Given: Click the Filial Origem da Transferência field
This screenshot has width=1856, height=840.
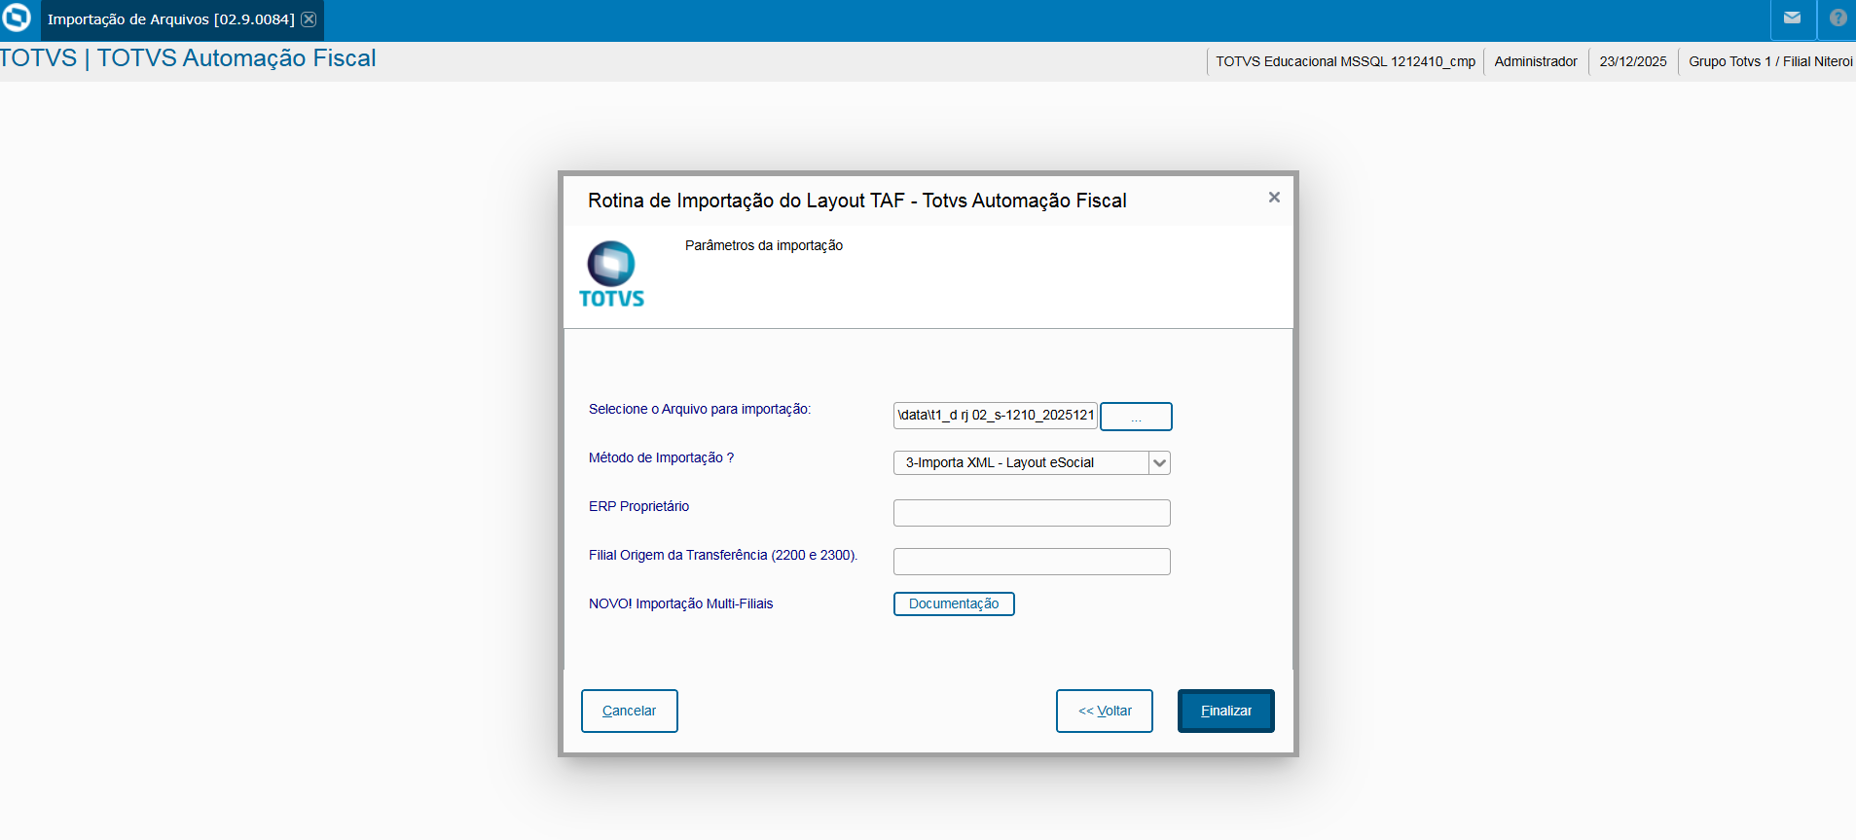Looking at the screenshot, I should point(1032,562).
